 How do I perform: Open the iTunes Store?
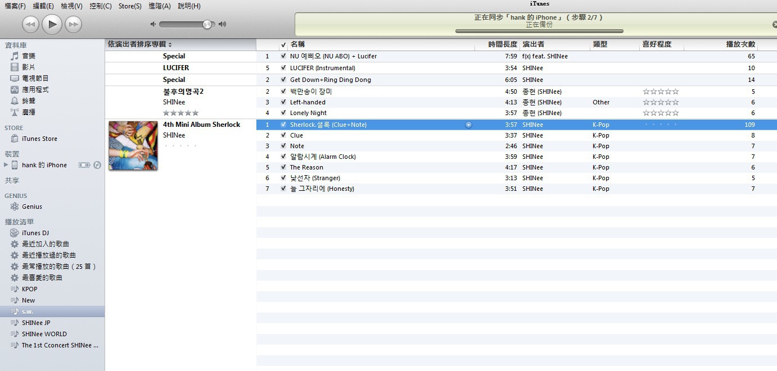[x=39, y=139]
